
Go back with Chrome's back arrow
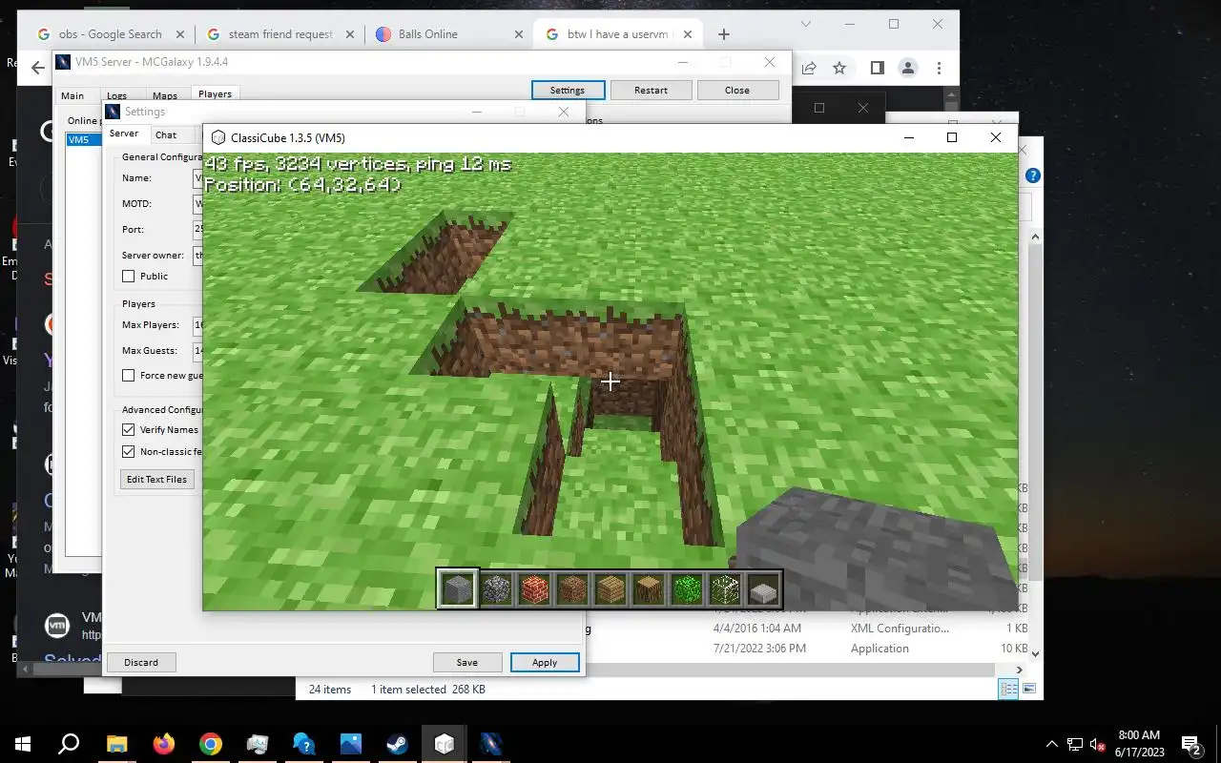click(37, 68)
